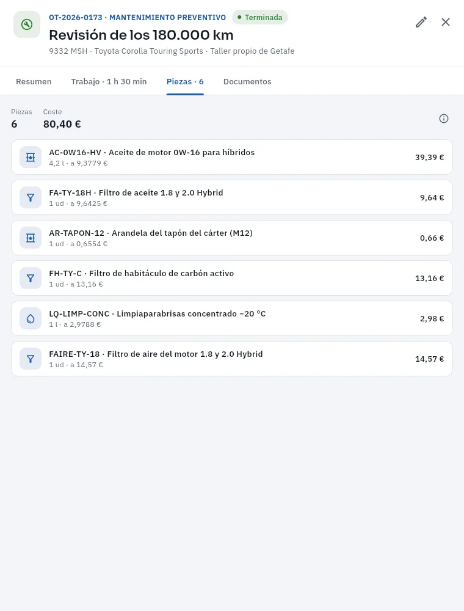Open Filtro de habitáculo de carbón activo row

pos(232,278)
